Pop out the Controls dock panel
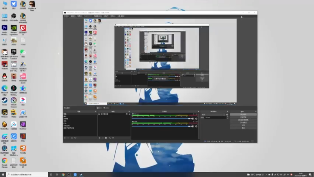This screenshot has width=314, height=177. [x=256, y=111]
